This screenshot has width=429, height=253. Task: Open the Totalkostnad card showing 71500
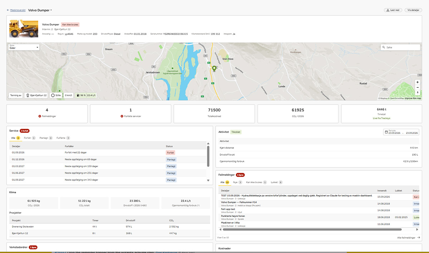[214, 114]
